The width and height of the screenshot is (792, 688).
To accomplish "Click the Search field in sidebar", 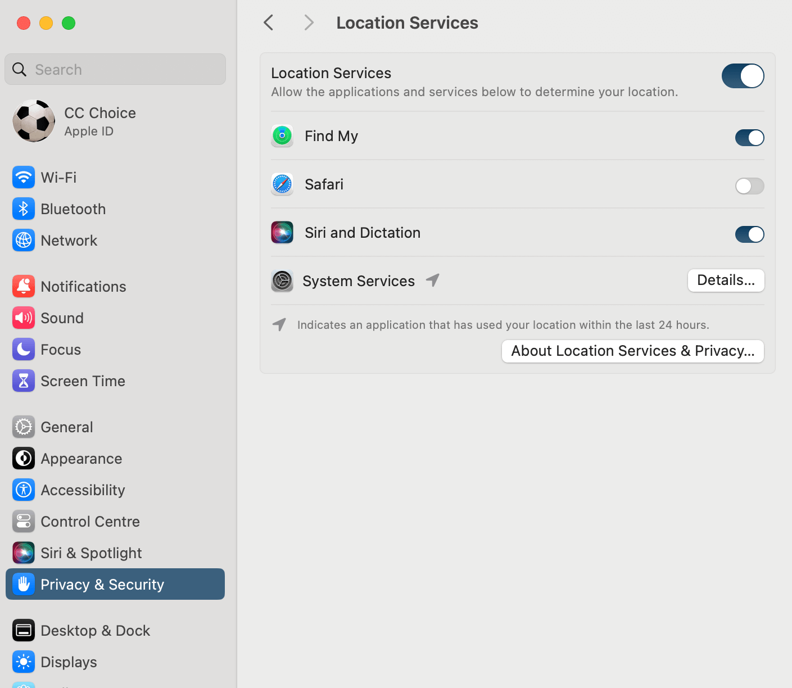I will point(115,70).
